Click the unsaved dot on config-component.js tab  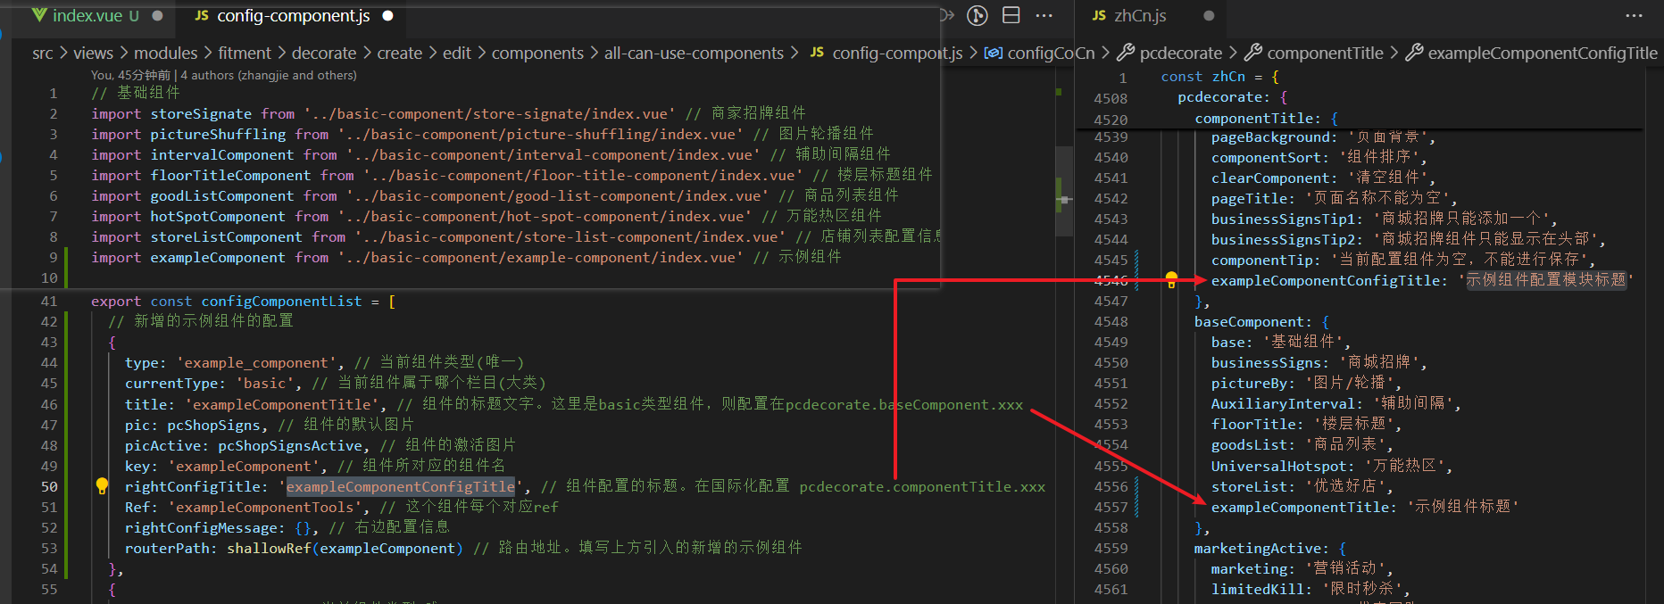coord(388,15)
